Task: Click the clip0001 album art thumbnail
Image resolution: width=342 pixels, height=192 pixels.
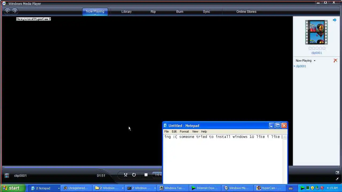Action: point(316,32)
